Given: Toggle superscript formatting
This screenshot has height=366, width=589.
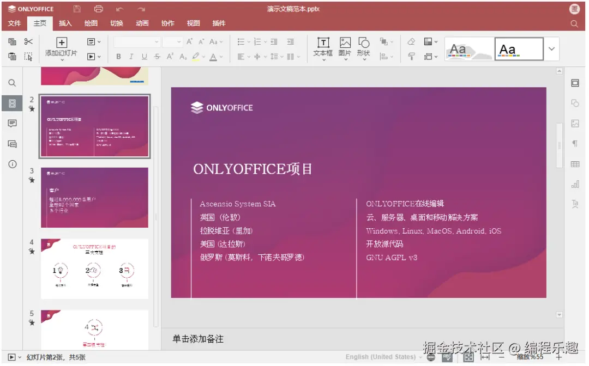Looking at the screenshot, I should tap(170, 57).
